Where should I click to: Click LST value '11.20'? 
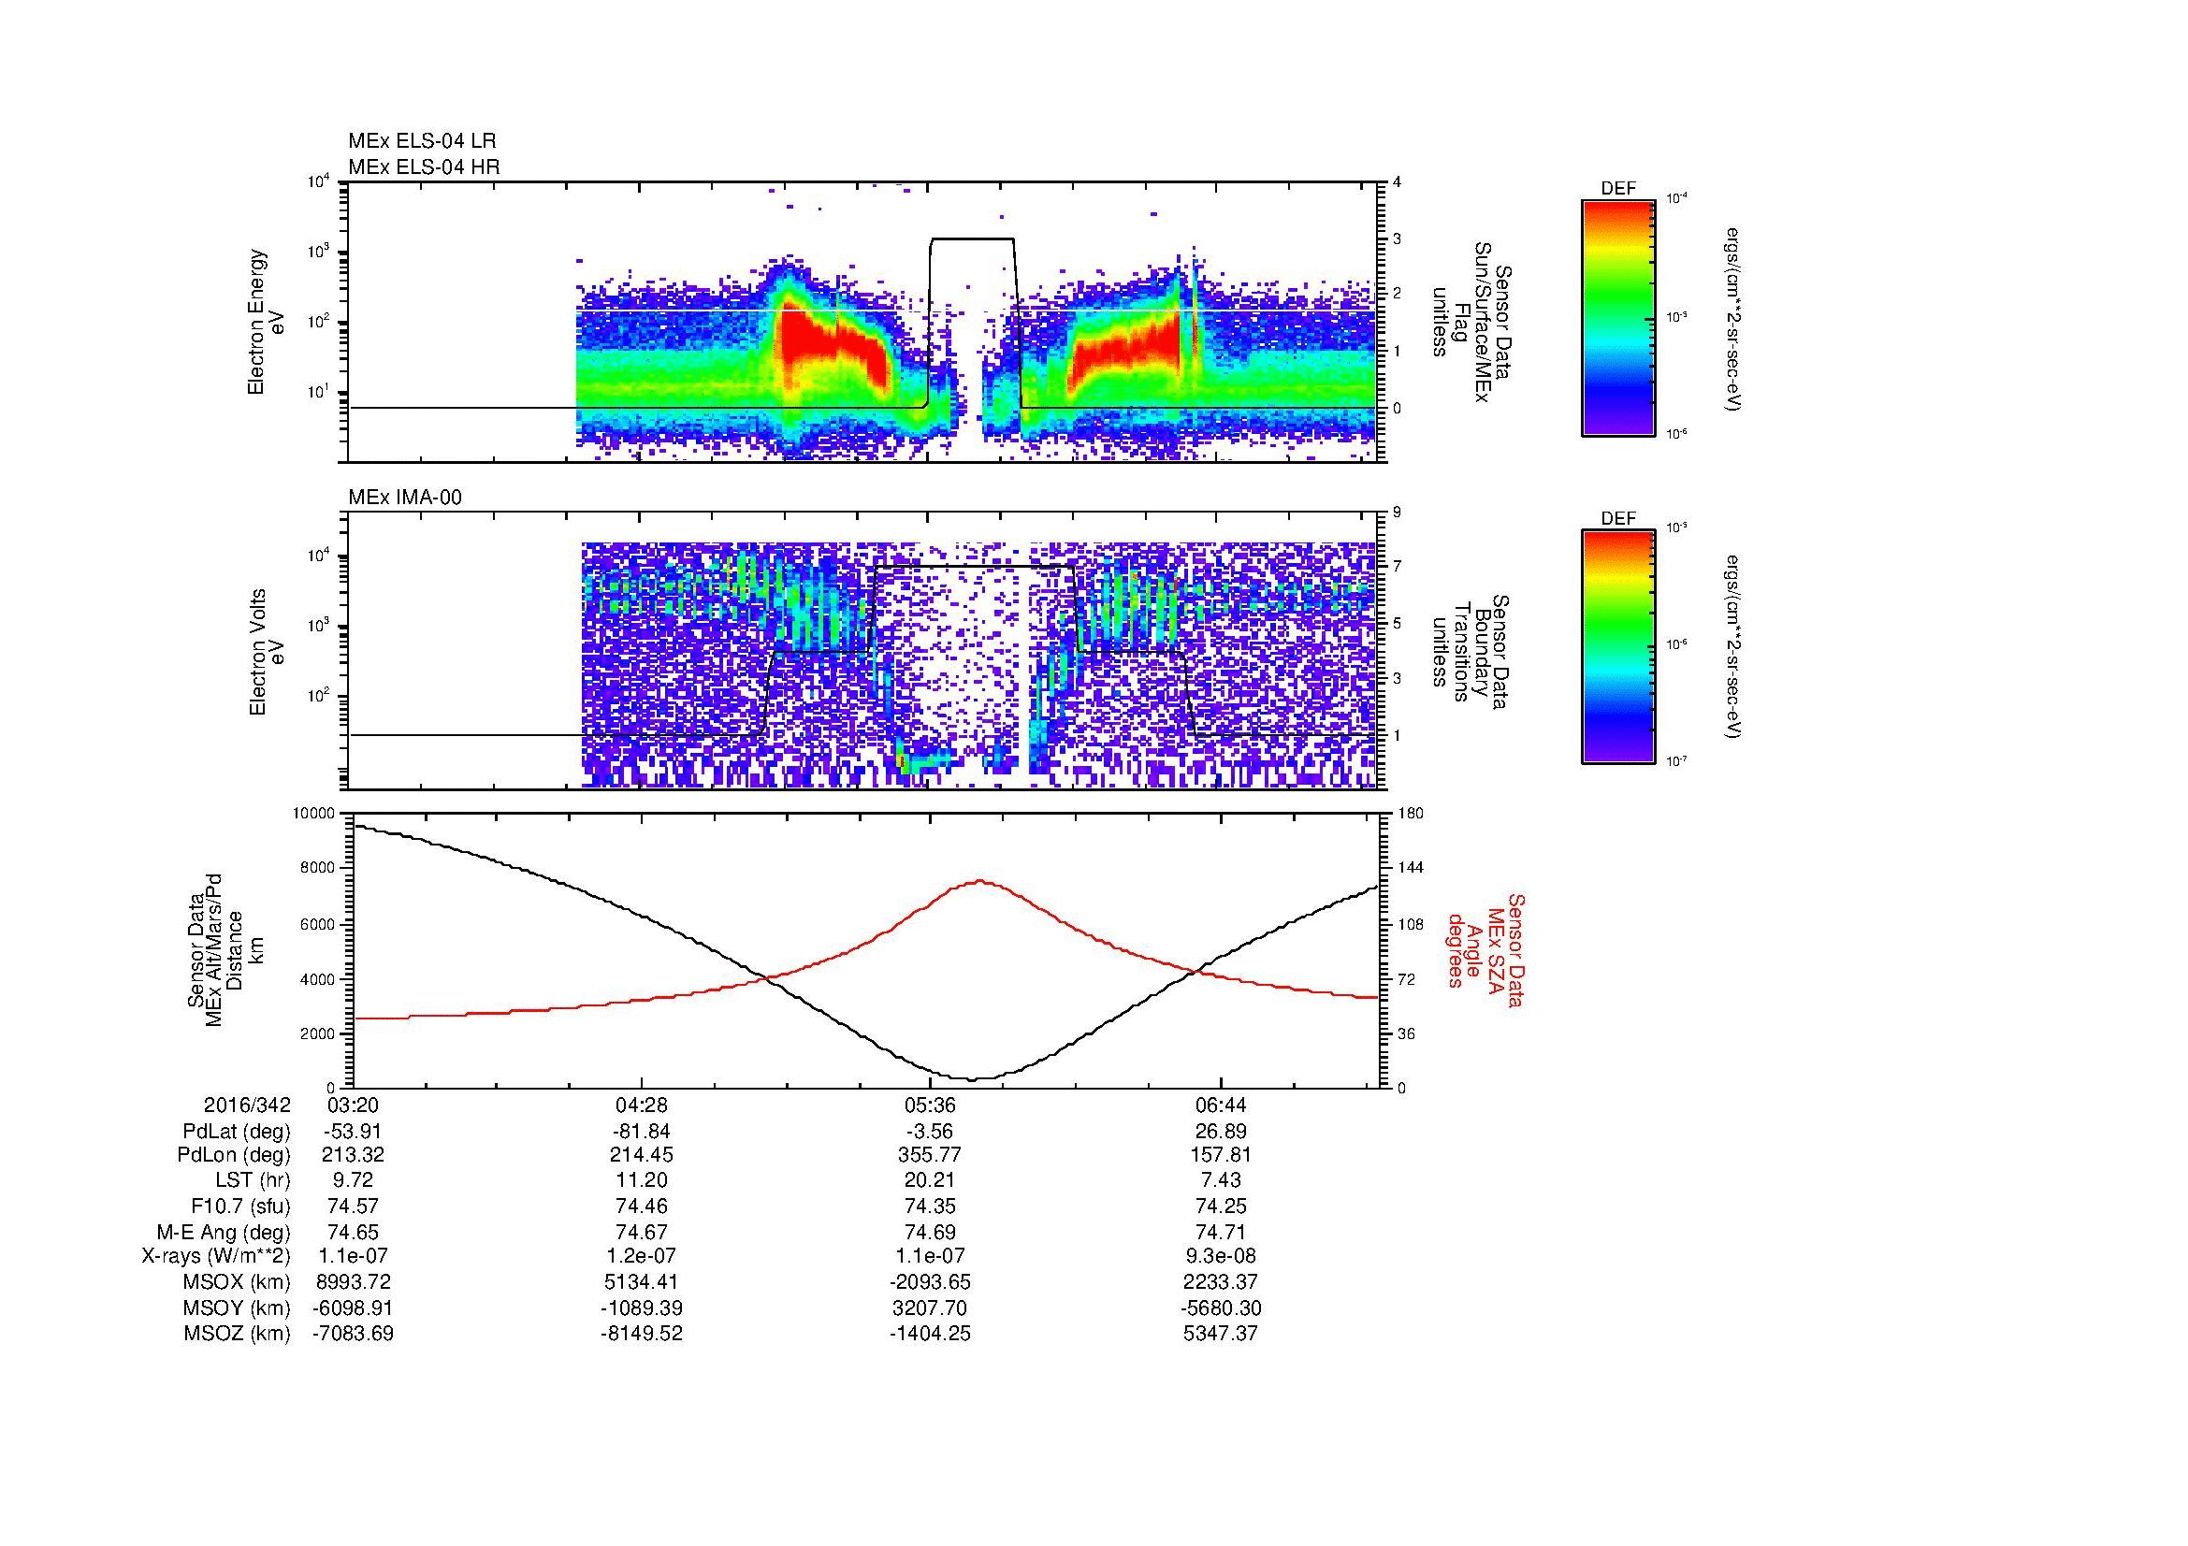[x=642, y=1180]
